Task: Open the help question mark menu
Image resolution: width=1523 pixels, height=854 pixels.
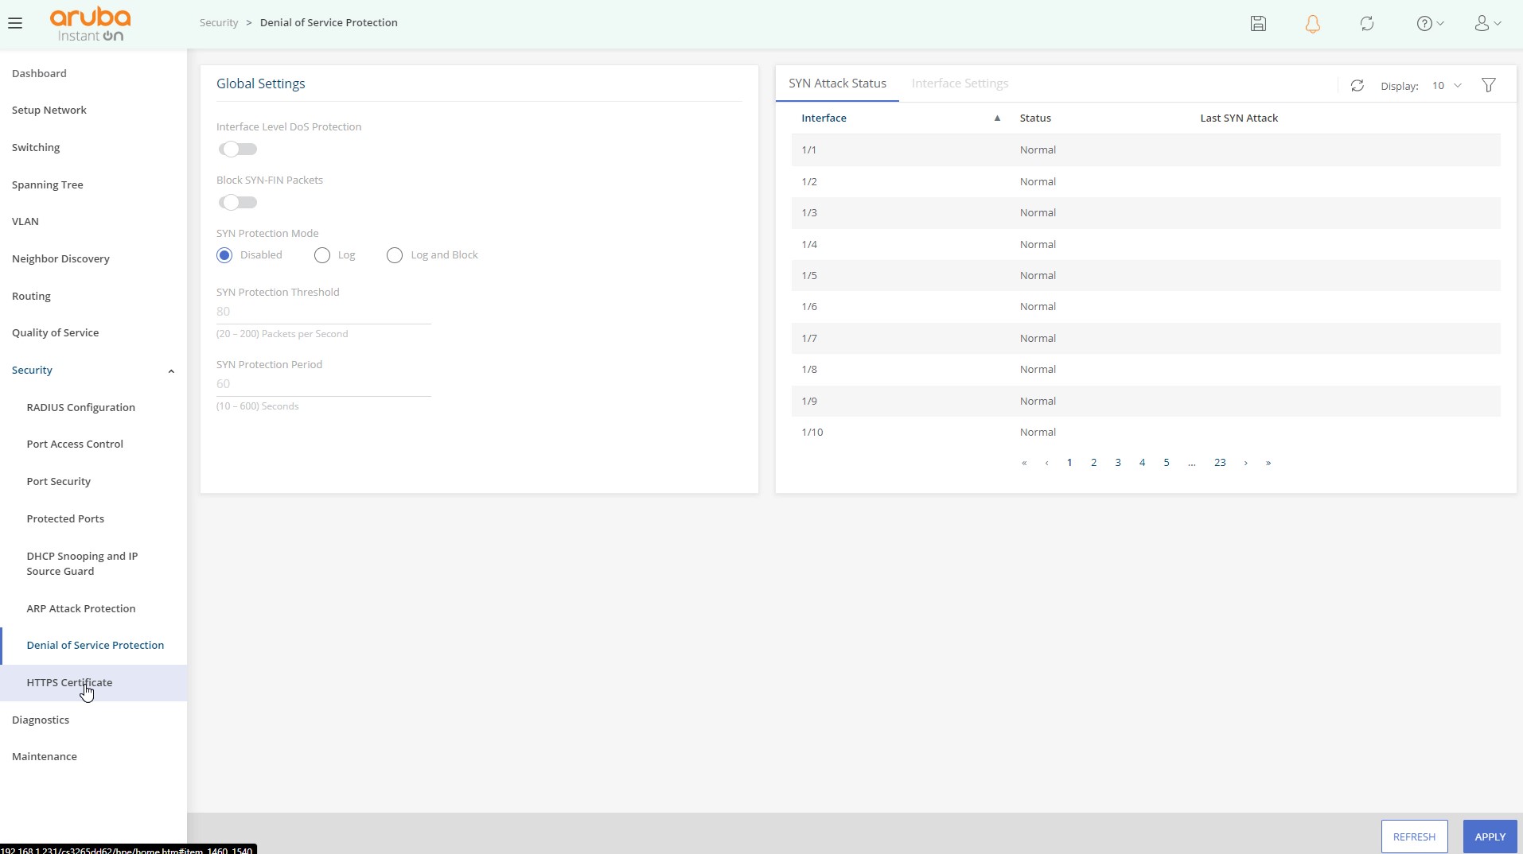Action: tap(1429, 23)
